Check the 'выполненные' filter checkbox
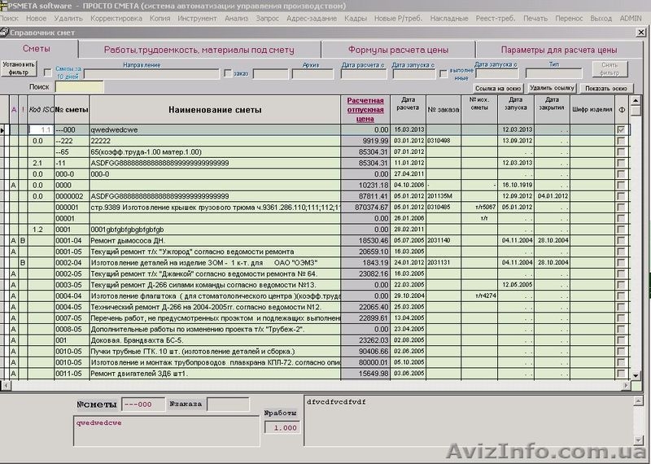651x464 pixels. (x=443, y=73)
